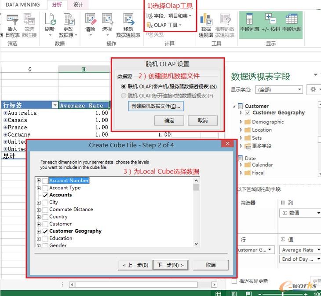Click the dimension list vertical scrollbar
Screen dimensions: 321x296
pos(196,211)
